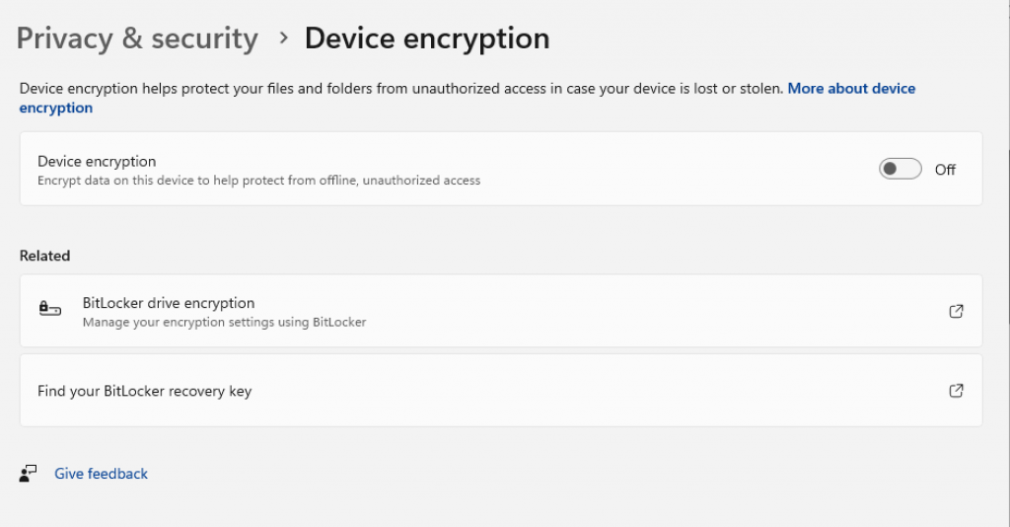This screenshot has width=1010, height=527.
Task: Click the breadcrumb chevron arrow
Action: [x=283, y=38]
